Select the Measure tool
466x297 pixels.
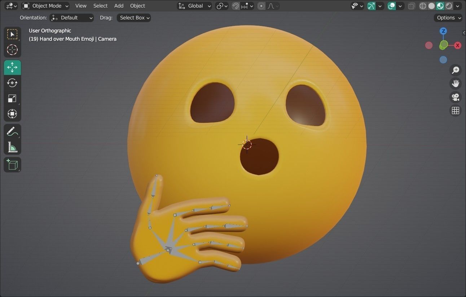(12, 147)
